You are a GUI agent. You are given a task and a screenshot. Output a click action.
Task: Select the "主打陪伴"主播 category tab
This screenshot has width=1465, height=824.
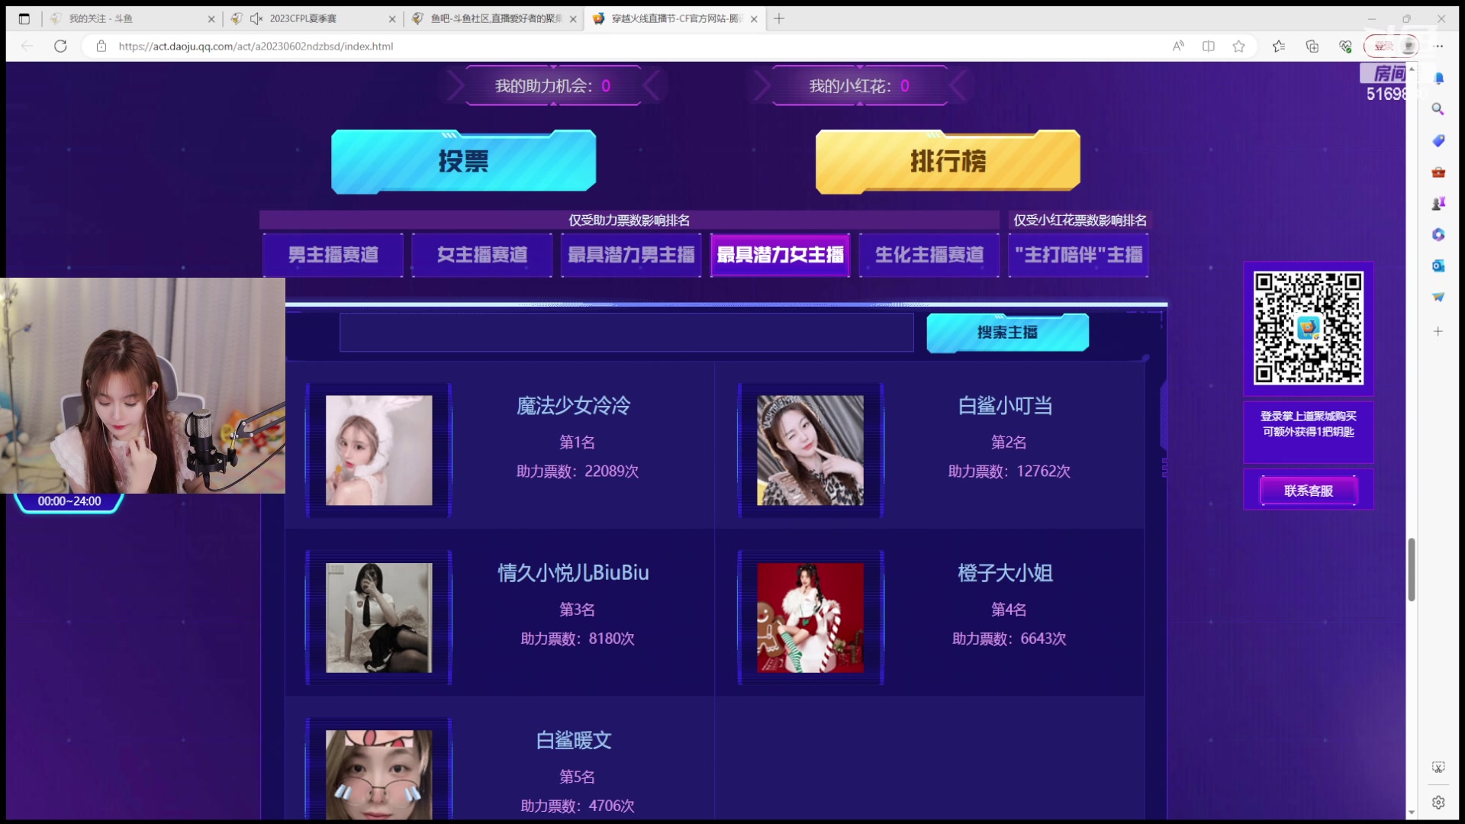tap(1078, 255)
